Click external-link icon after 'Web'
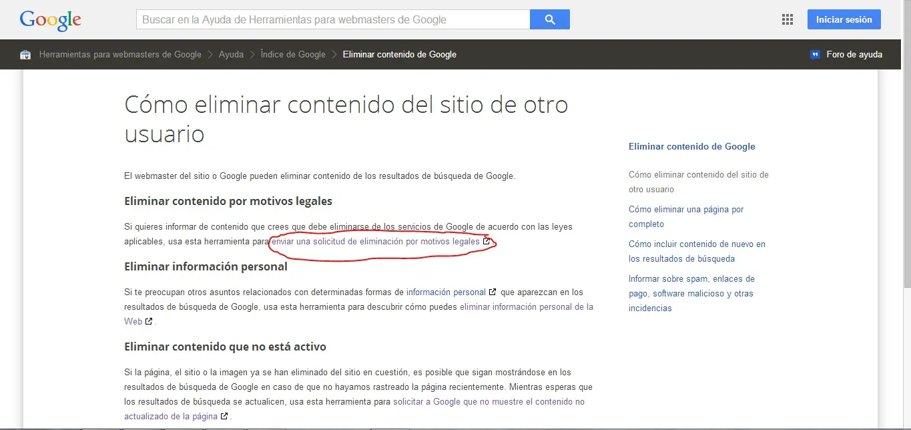911x430 pixels. [x=149, y=321]
